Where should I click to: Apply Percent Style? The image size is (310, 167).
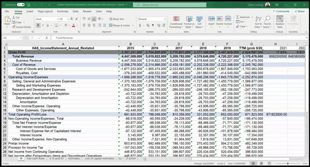[x=148, y=25]
